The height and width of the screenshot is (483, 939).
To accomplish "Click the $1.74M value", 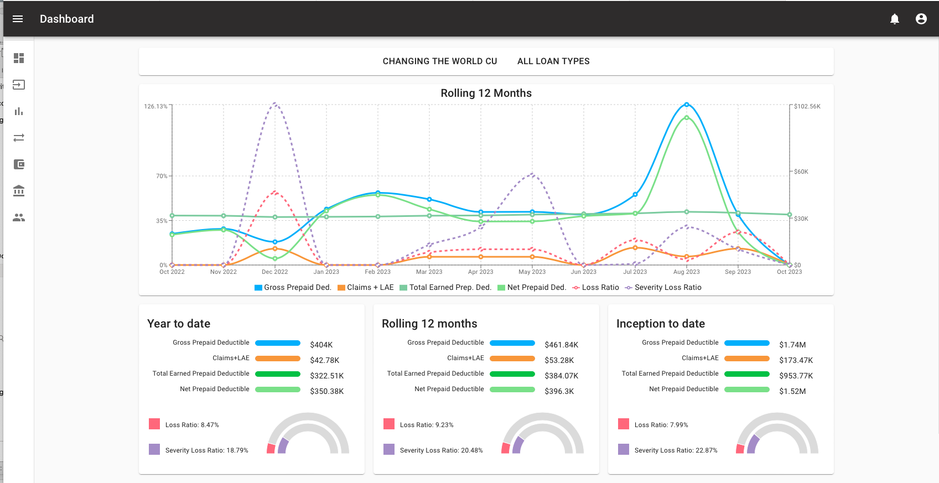I will point(792,345).
